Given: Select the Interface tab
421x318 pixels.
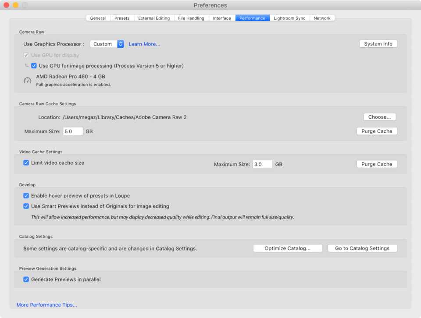Looking at the screenshot, I should pyautogui.click(x=222, y=18).
